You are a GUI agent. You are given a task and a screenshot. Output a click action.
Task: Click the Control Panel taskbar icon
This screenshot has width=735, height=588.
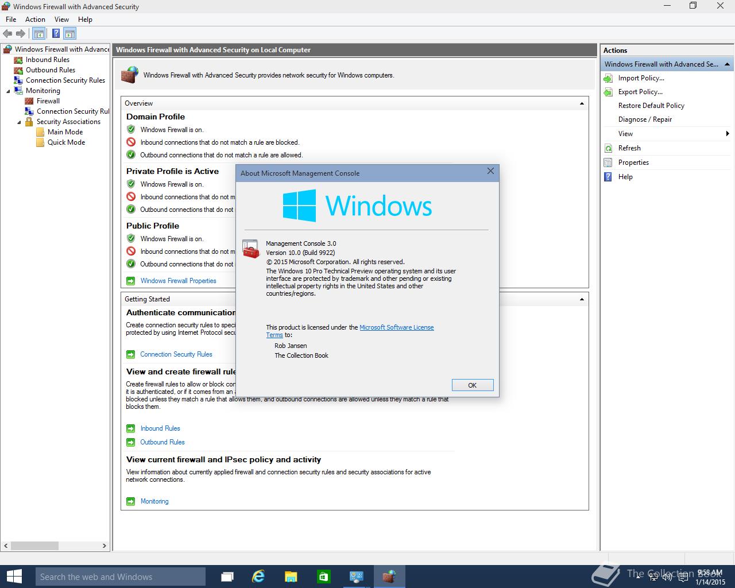click(x=356, y=577)
